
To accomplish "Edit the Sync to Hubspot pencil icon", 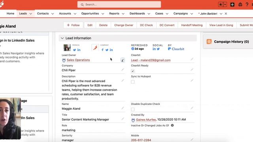I will (192, 80).
